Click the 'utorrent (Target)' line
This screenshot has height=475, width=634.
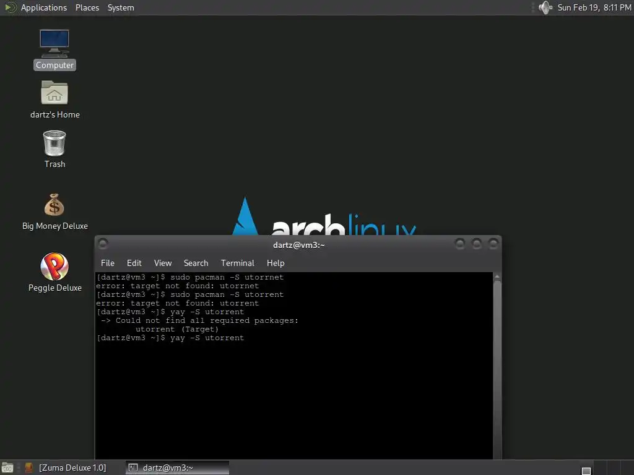[x=177, y=329]
